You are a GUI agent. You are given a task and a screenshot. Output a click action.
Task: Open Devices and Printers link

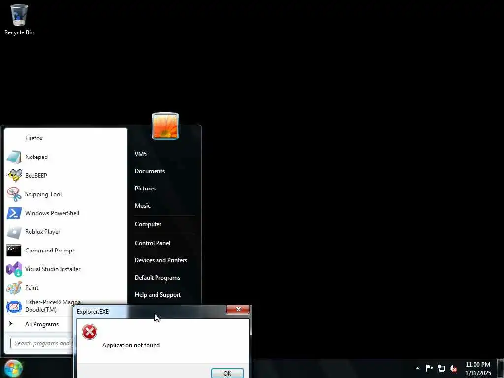coord(161,260)
